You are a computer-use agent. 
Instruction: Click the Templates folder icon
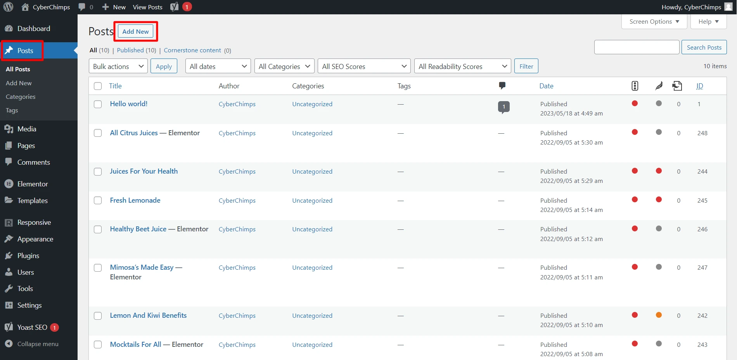coord(9,200)
